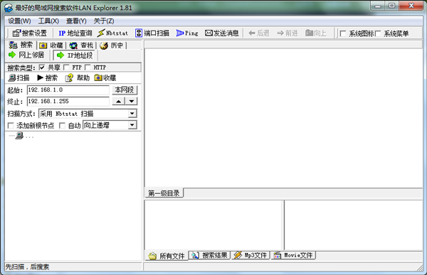Switch to 搜索结果 tab

(209, 255)
